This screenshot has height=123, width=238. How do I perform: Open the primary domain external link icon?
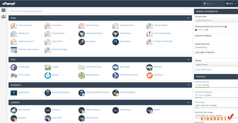pos(207,30)
